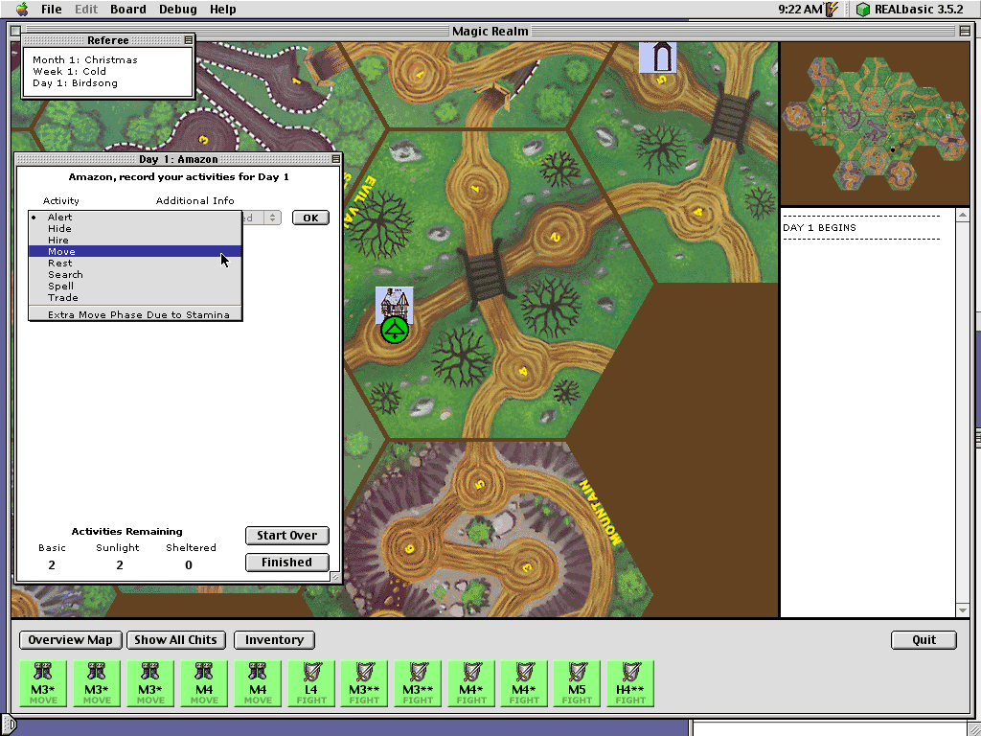Click the log panel scroll down arrow
The image size is (981, 736).
[x=963, y=610]
